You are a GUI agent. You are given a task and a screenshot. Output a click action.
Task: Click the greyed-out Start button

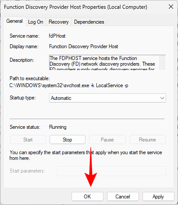coord(28,140)
